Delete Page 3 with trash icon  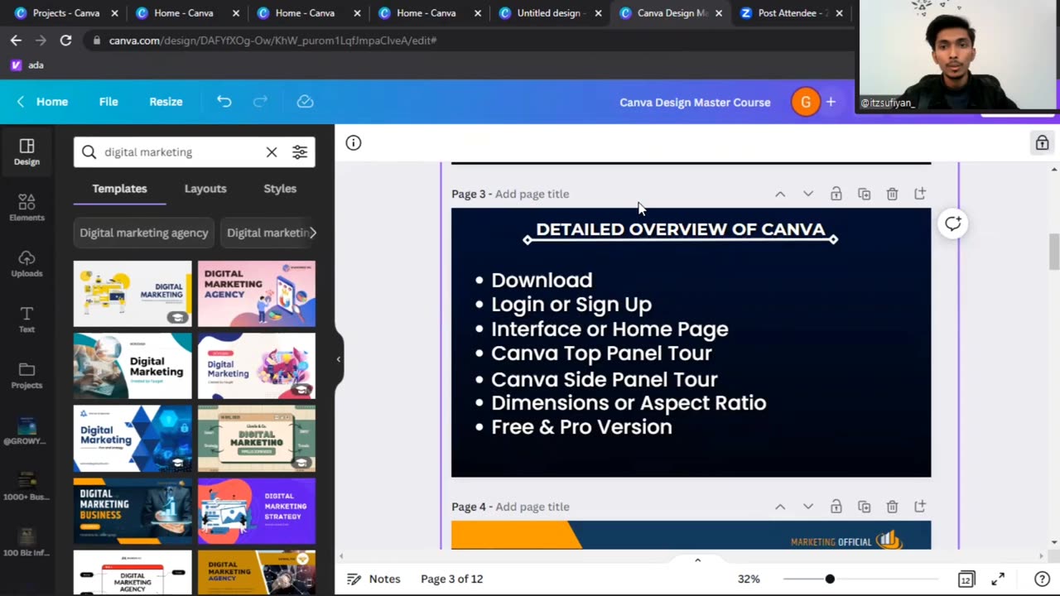coord(892,194)
